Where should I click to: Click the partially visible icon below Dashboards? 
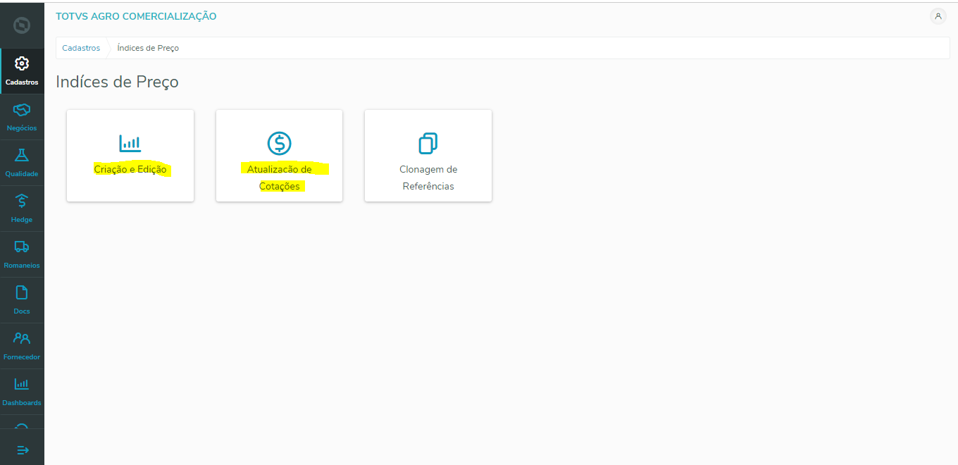click(22, 426)
